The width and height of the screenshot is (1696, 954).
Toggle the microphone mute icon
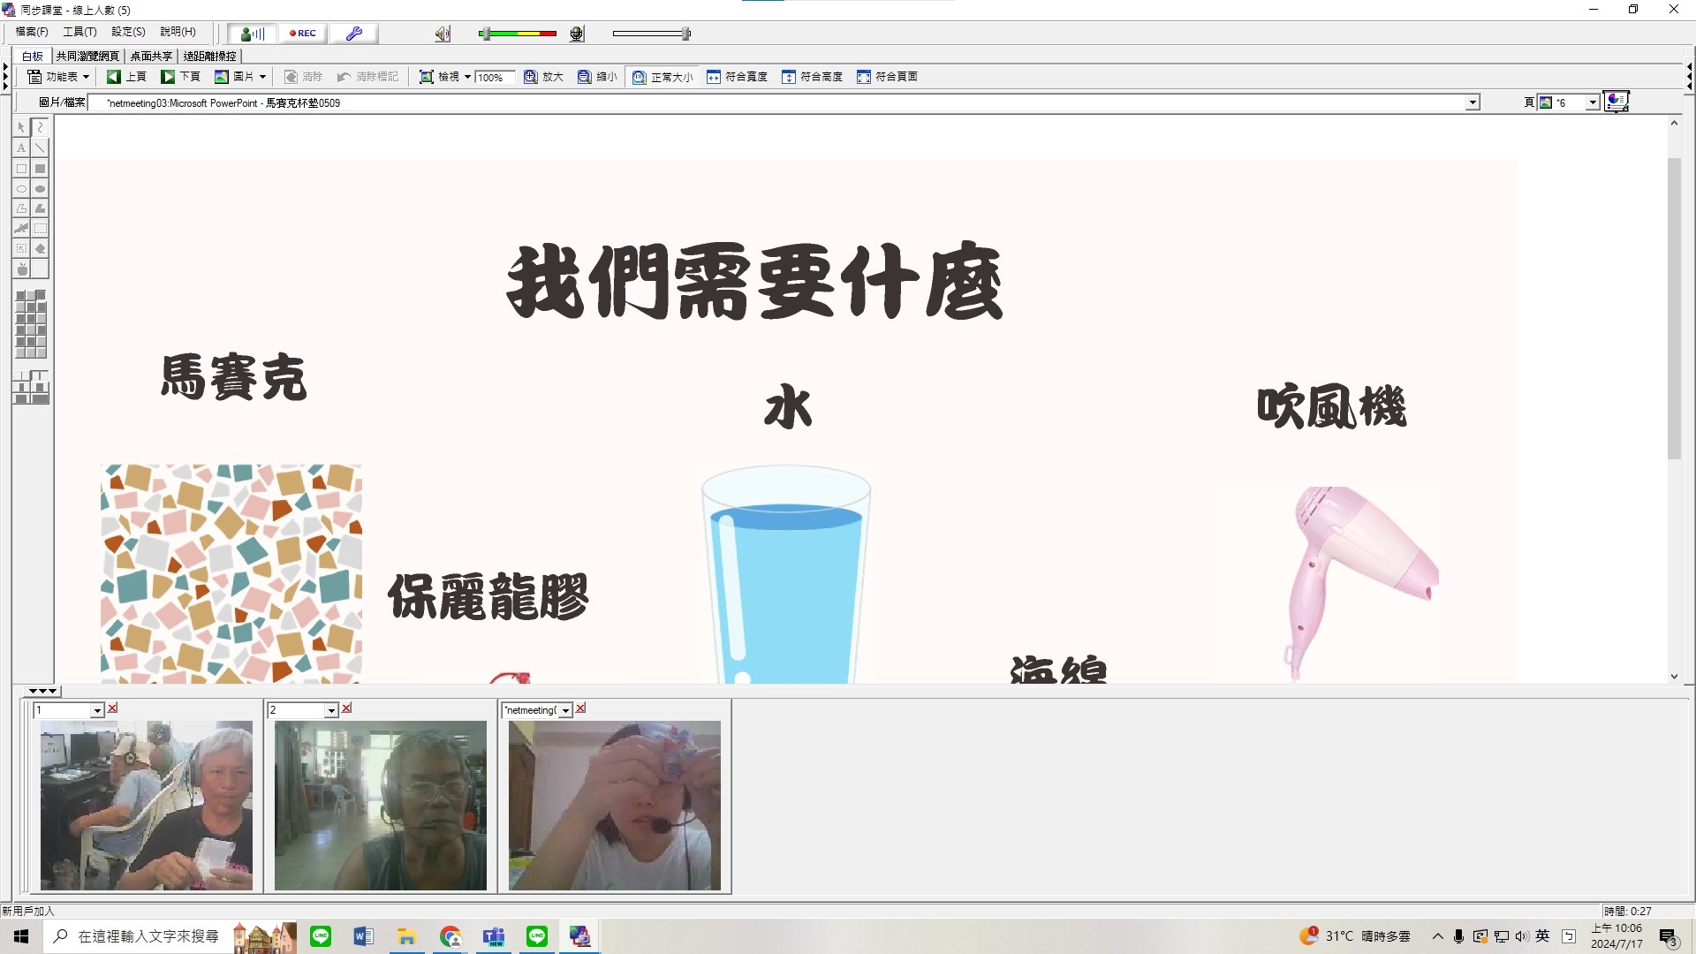(577, 34)
